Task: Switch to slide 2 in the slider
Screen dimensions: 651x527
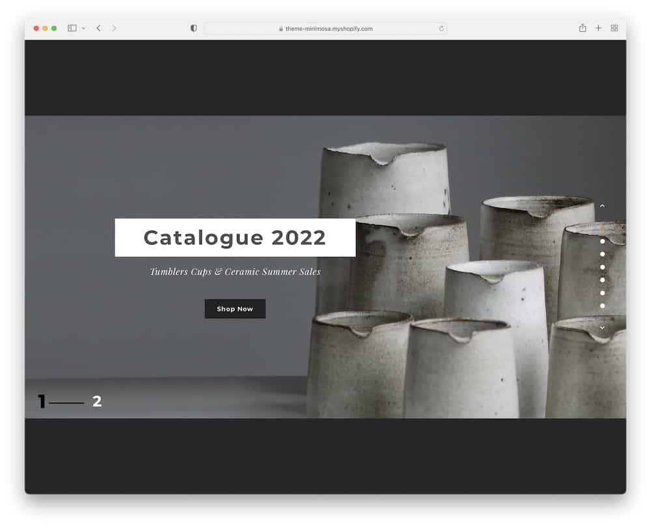Action: (x=97, y=401)
